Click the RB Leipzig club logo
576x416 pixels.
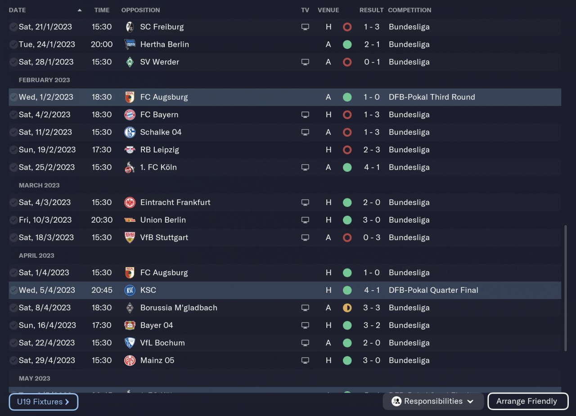point(130,150)
